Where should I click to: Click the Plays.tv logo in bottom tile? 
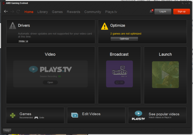138,115
